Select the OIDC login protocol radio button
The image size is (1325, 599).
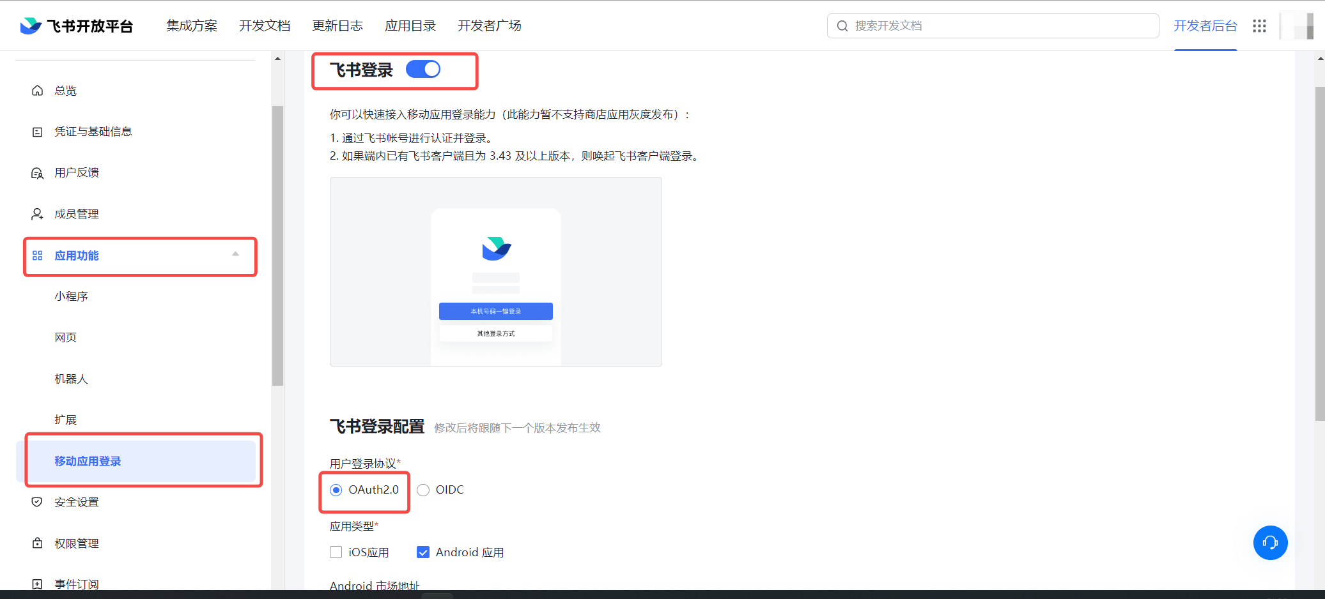423,490
